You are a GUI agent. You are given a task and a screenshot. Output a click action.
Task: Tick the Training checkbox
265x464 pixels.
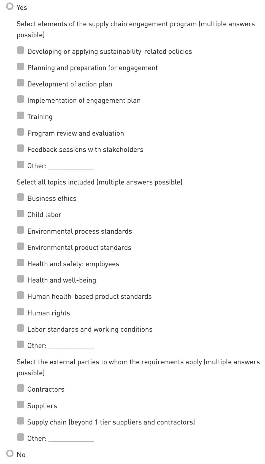point(21,116)
